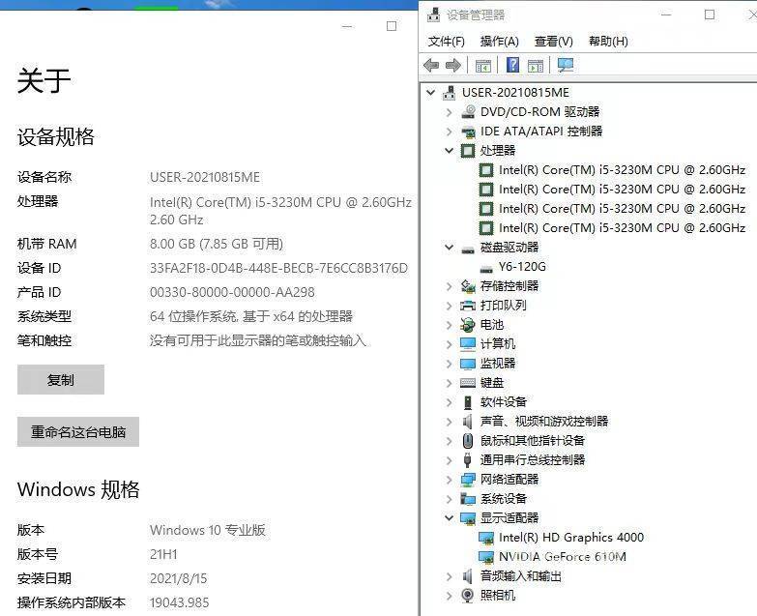757x616 pixels.
Task: Maximize the Device Manager window
Action: point(710,15)
